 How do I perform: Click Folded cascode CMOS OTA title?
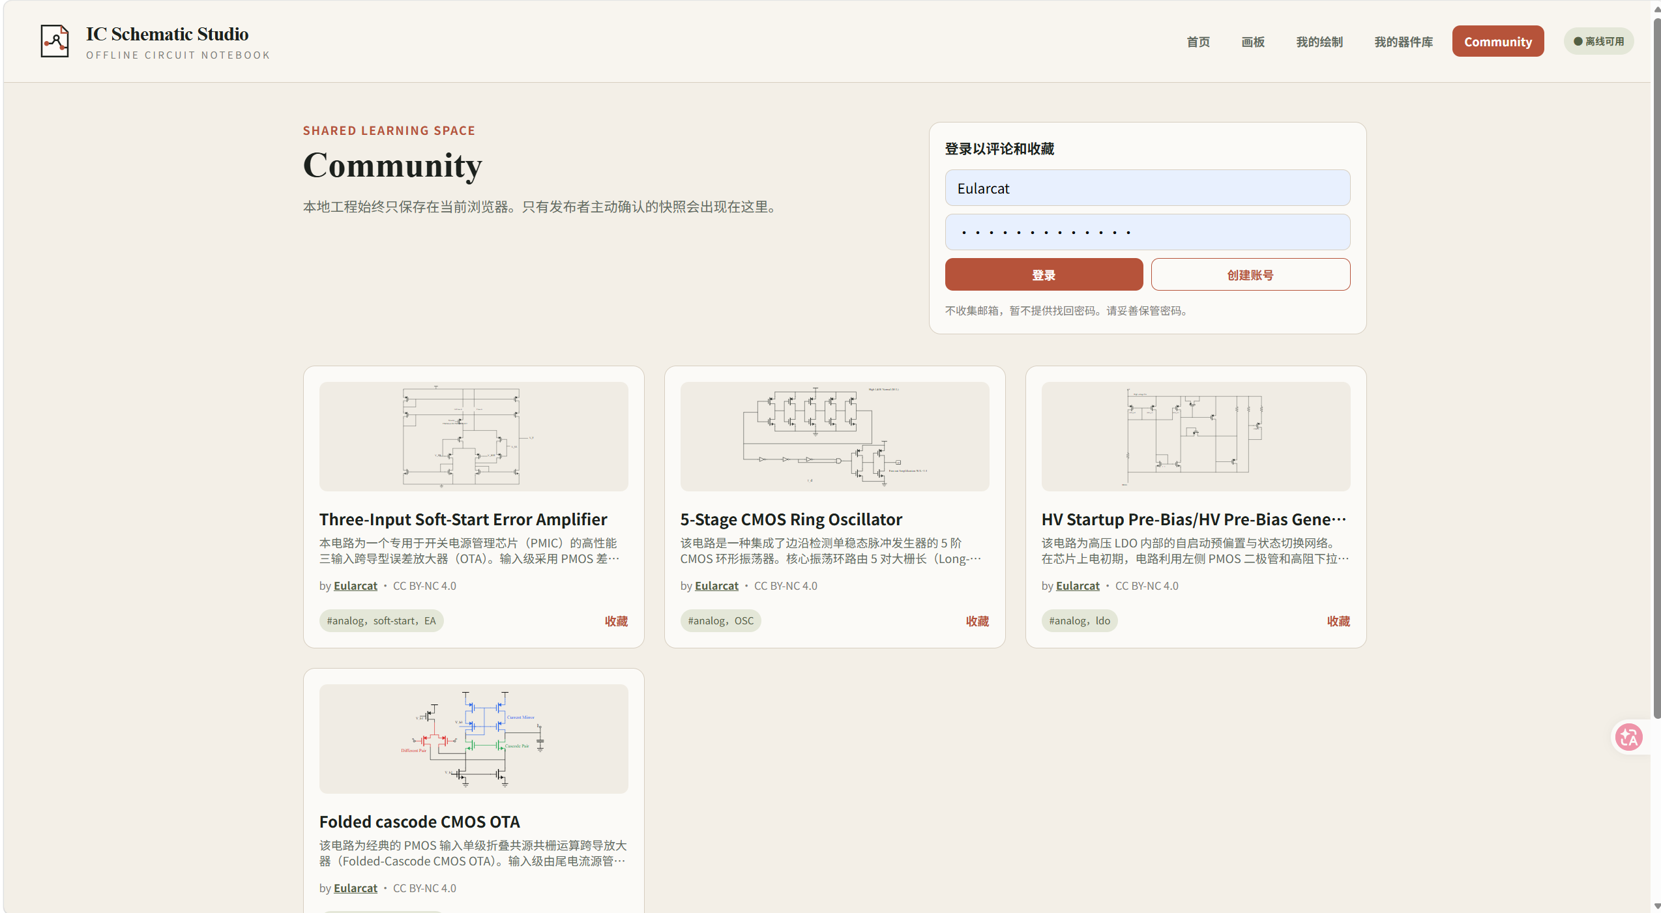pos(420,822)
